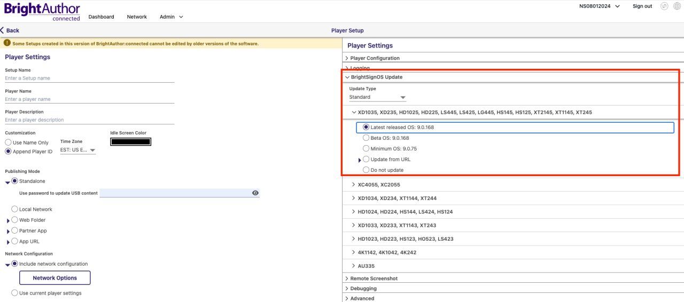Open the Idle Screen Color swatch
The height and width of the screenshot is (302, 684).
[130, 141]
